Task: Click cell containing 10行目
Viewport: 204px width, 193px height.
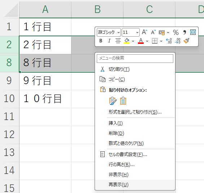Action: 45,99
